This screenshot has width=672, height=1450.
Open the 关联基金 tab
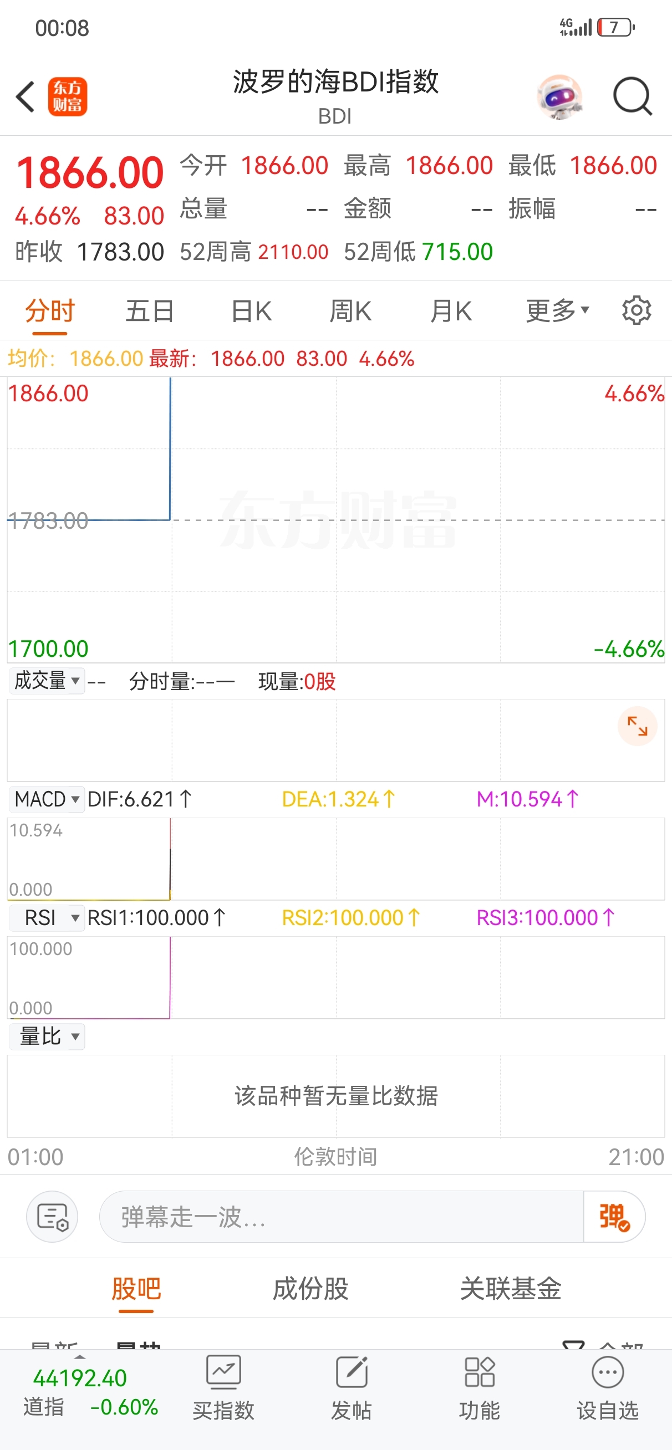[510, 1289]
